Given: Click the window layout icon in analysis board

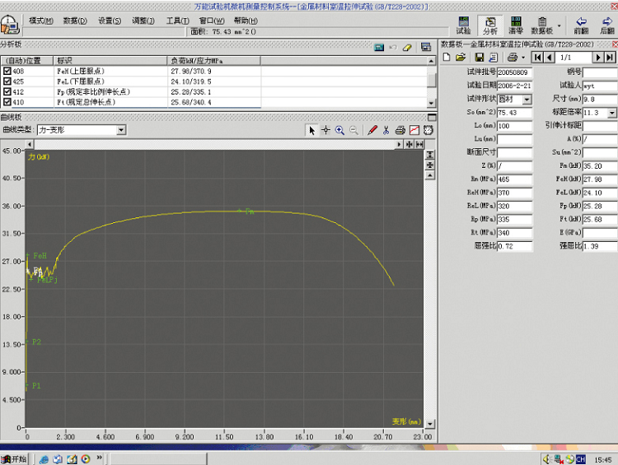Looking at the screenshot, I should tap(426, 47).
